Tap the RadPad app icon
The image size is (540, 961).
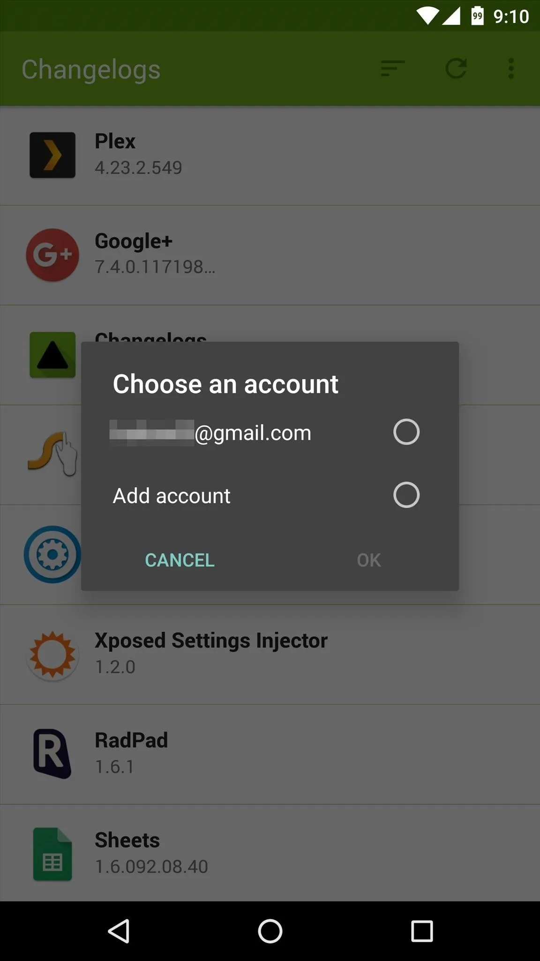[x=52, y=754]
